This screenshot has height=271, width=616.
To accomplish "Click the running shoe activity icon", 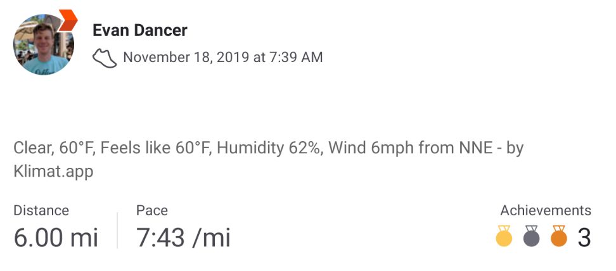I will [x=105, y=58].
